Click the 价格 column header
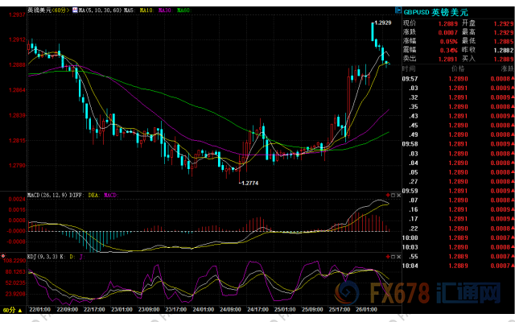 (x=457, y=70)
